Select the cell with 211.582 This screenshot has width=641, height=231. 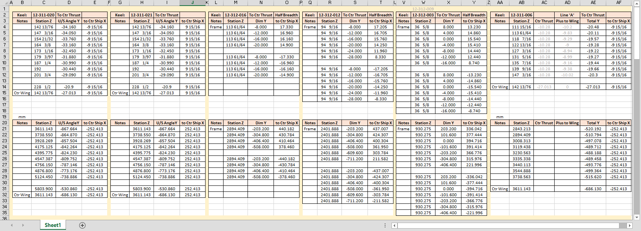click(380, 159)
